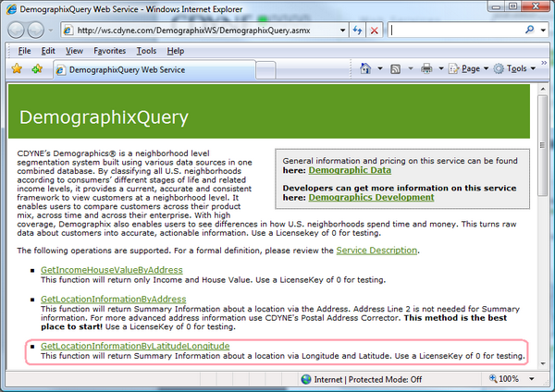The width and height of the screenshot is (555, 392).
Task: Open the recent pages dropdown beside Forward
Action: pyautogui.click(x=51, y=31)
